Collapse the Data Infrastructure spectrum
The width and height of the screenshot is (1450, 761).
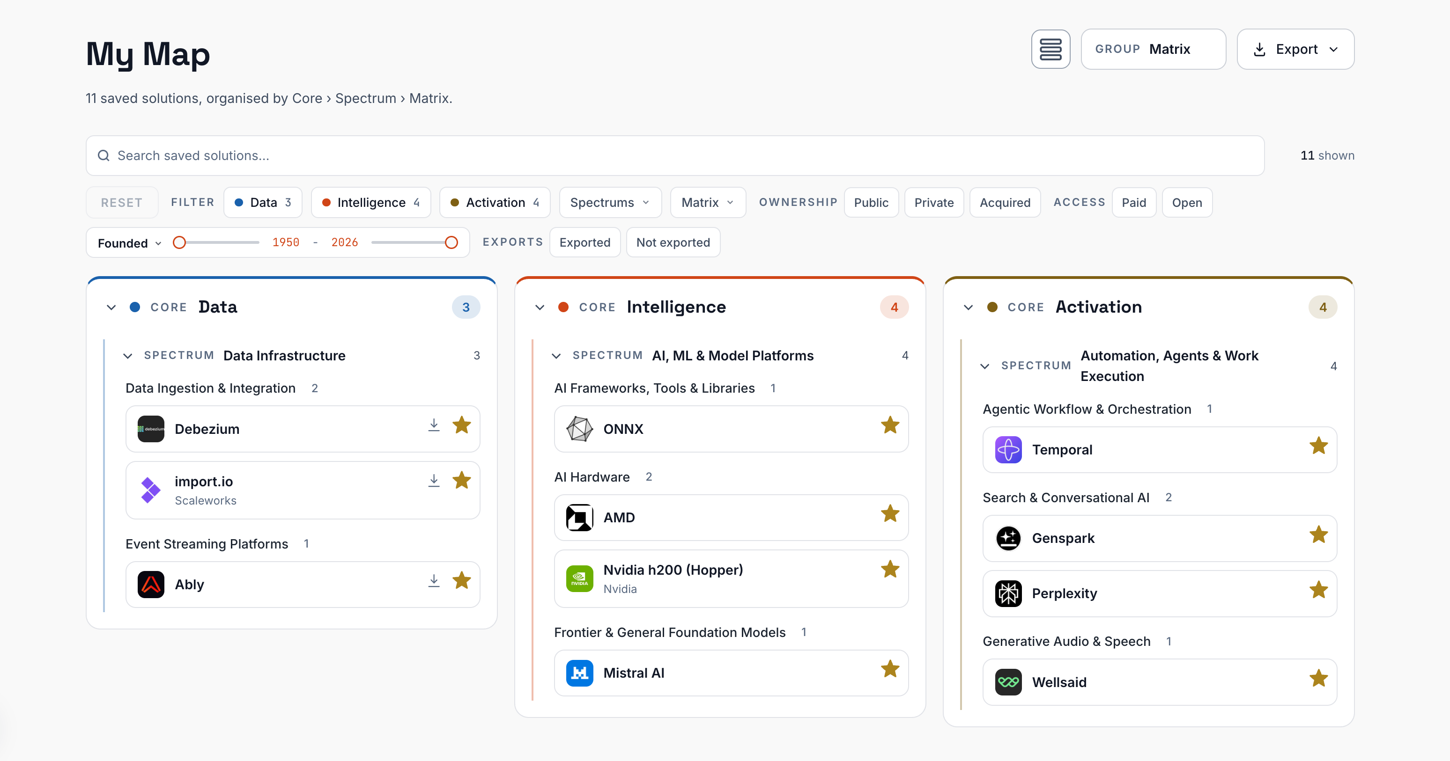pyautogui.click(x=128, y=356)
